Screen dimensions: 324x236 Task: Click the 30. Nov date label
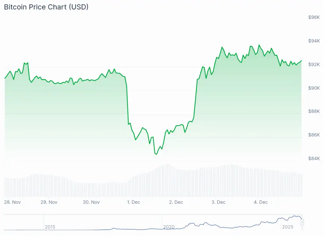click(x=91, y=202)
